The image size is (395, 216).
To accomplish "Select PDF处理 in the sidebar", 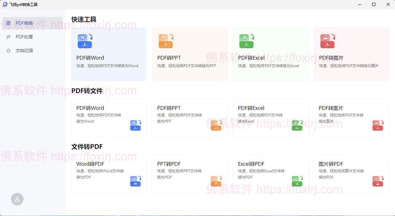I will 23,37.
